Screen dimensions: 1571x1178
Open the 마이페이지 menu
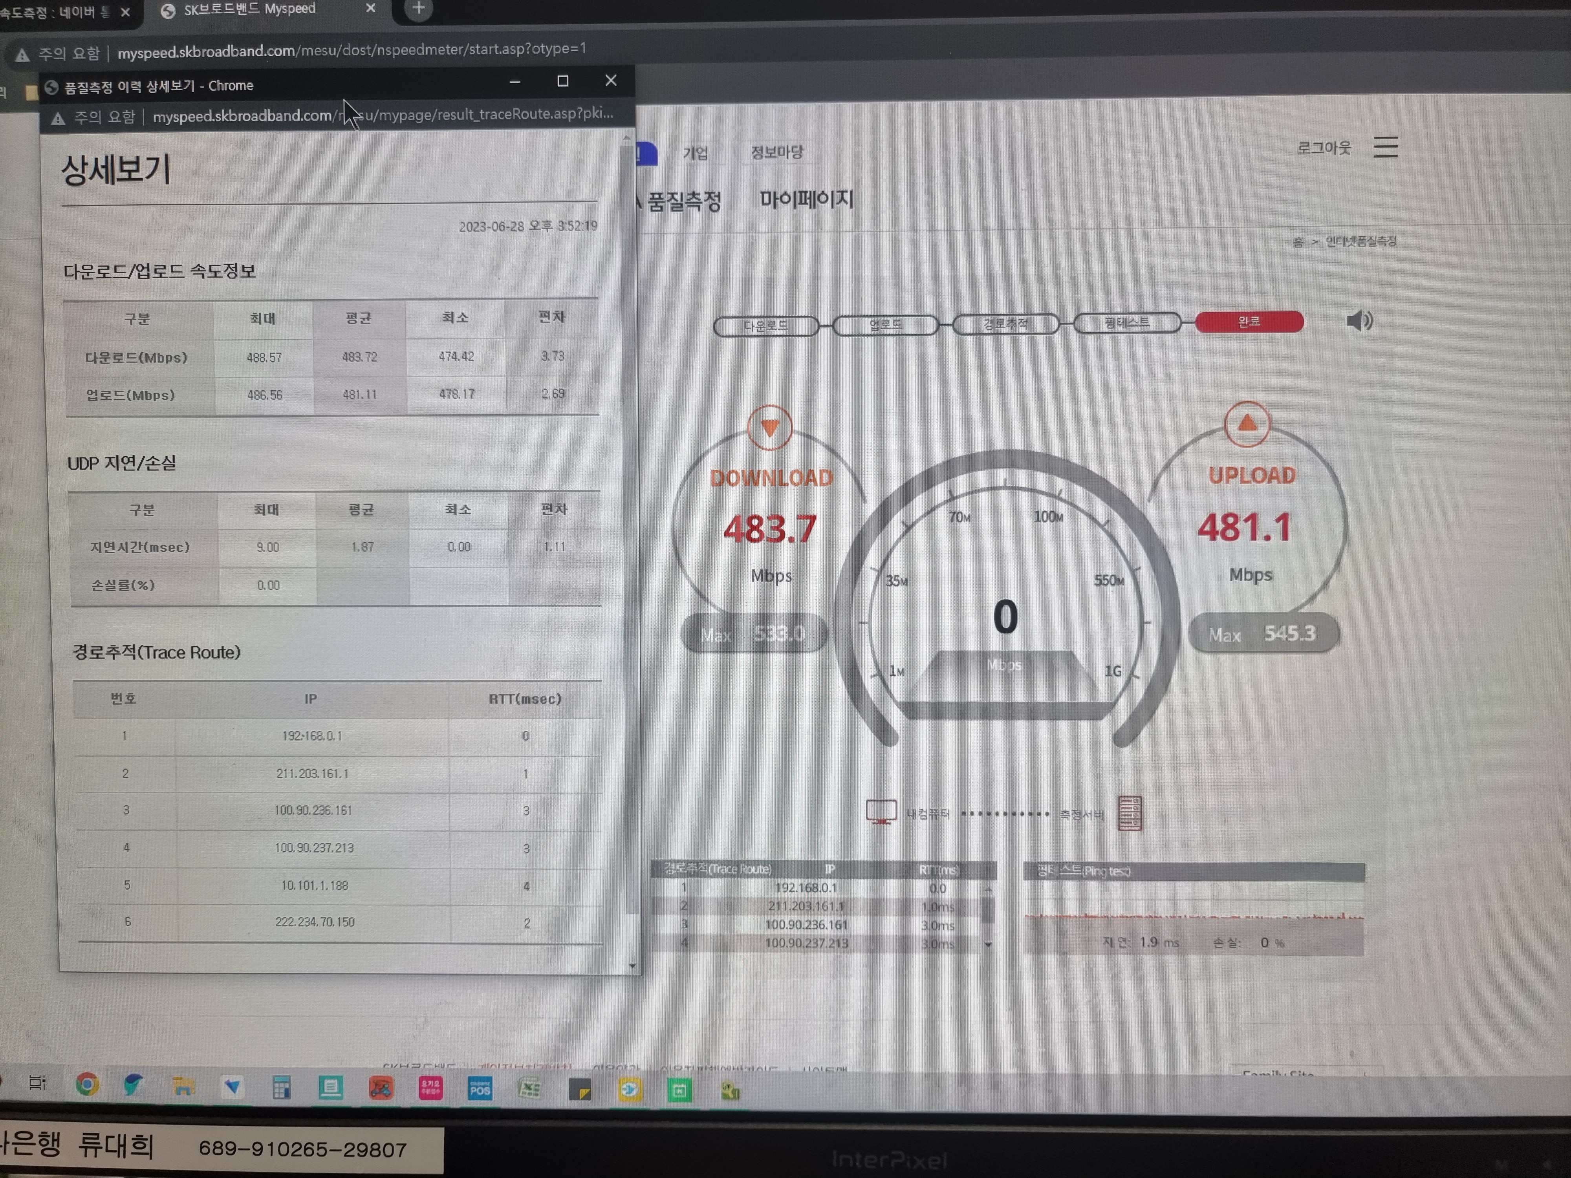[x=806, y=199]
